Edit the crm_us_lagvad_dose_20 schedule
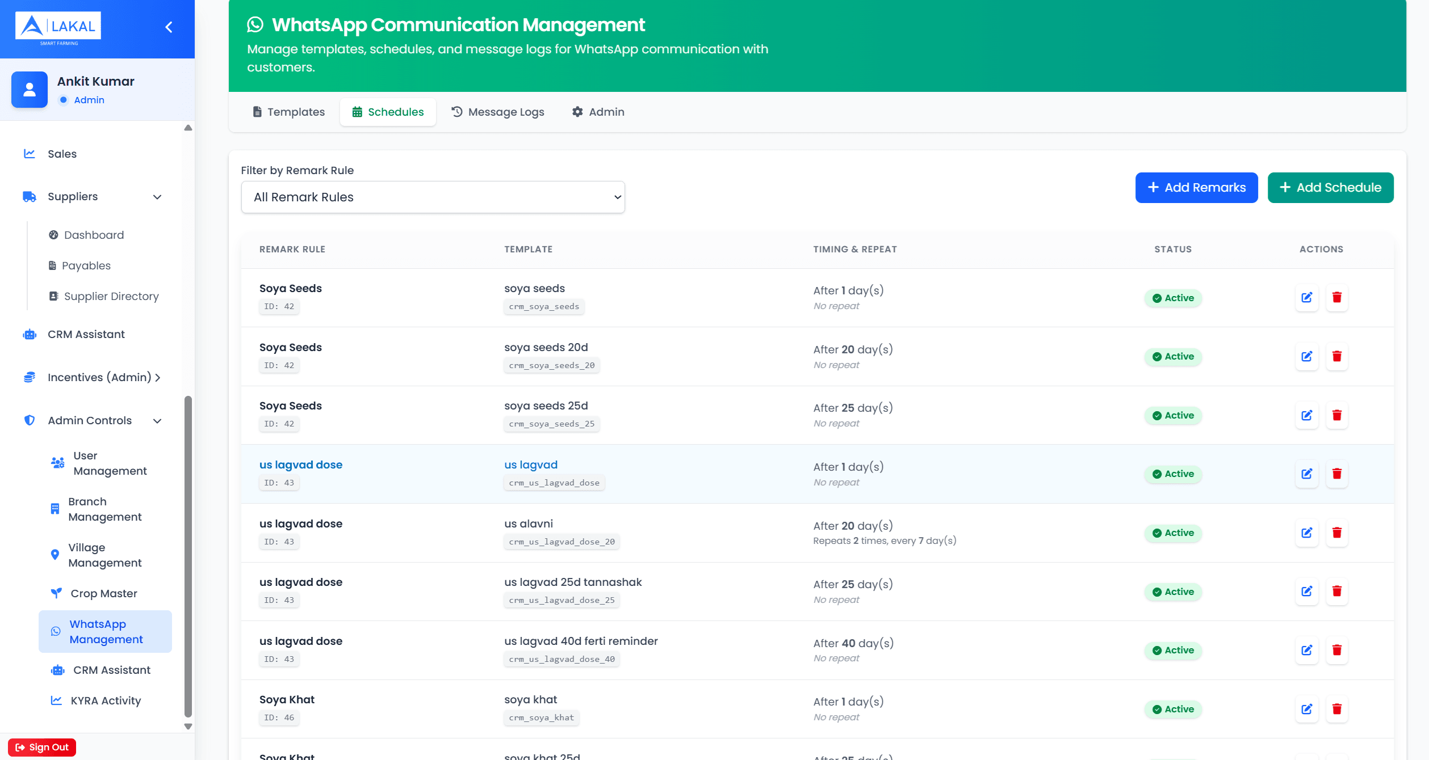This screenshot has height=760, width=1429. click(1307, 533)
